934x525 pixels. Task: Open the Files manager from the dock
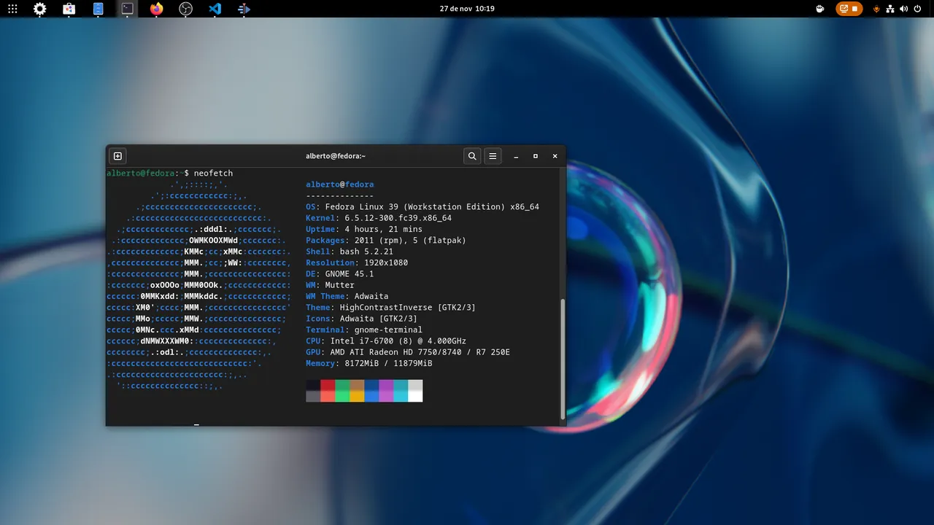click(99, 9)
